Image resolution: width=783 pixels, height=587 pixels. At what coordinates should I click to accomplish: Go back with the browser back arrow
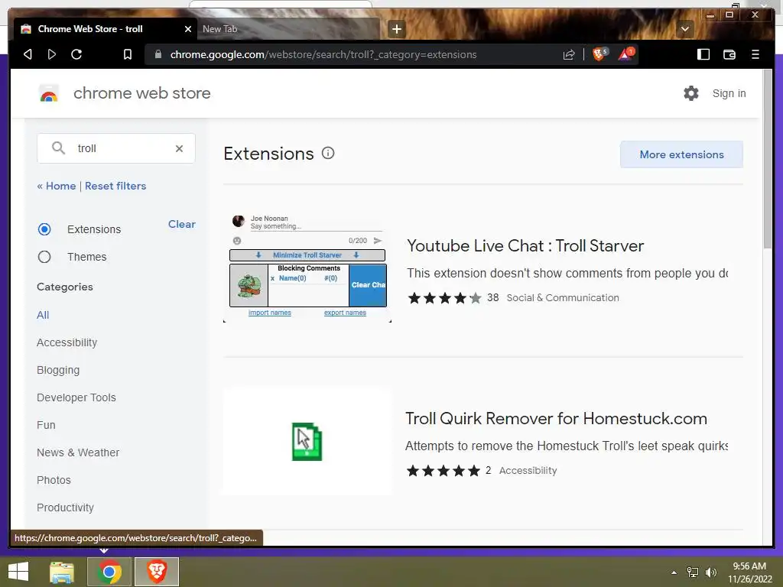[28, 54]
